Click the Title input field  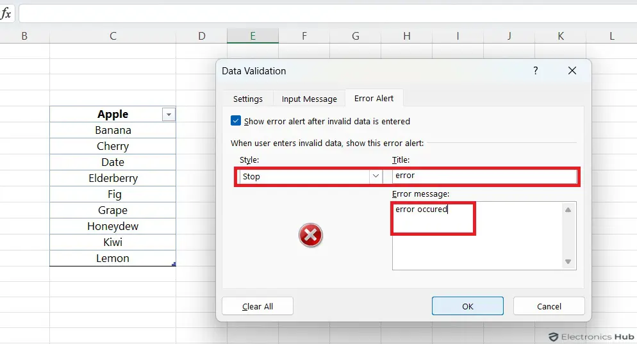pos(483,176)
